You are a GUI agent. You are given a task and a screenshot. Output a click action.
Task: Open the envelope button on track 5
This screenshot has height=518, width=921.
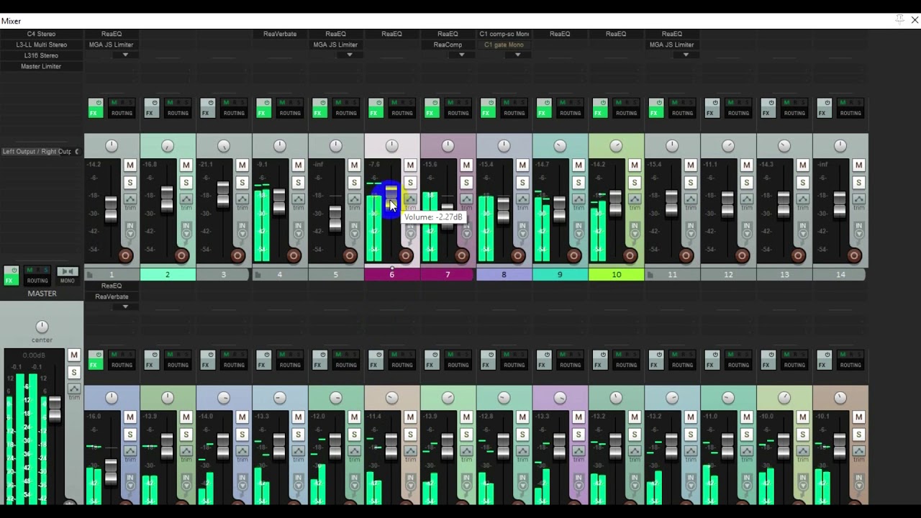tap(355, 199)
